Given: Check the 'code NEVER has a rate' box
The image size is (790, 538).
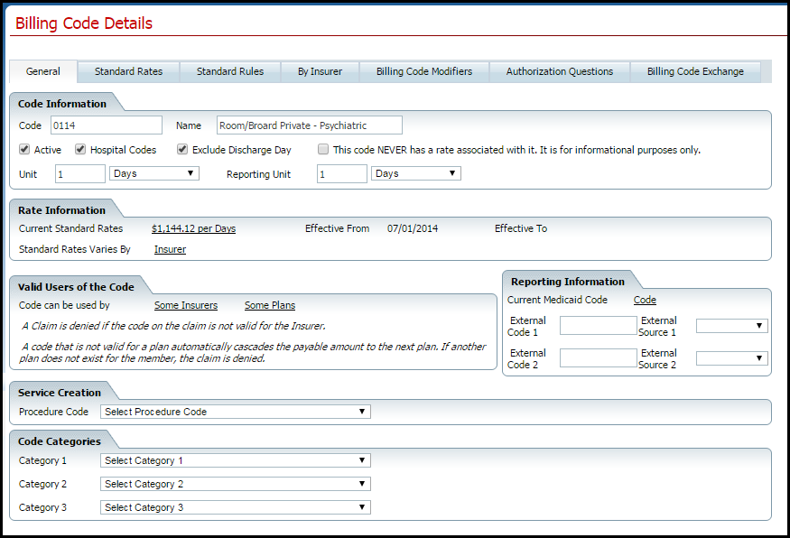Looking at the screenshot, I should (x=323, y=150).
